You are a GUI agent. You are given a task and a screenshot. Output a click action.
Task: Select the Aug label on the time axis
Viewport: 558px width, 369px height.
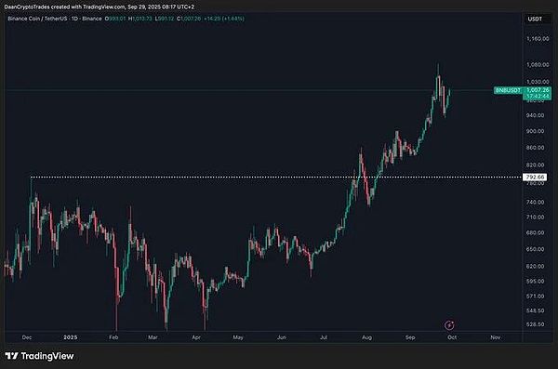coord(366,337)
